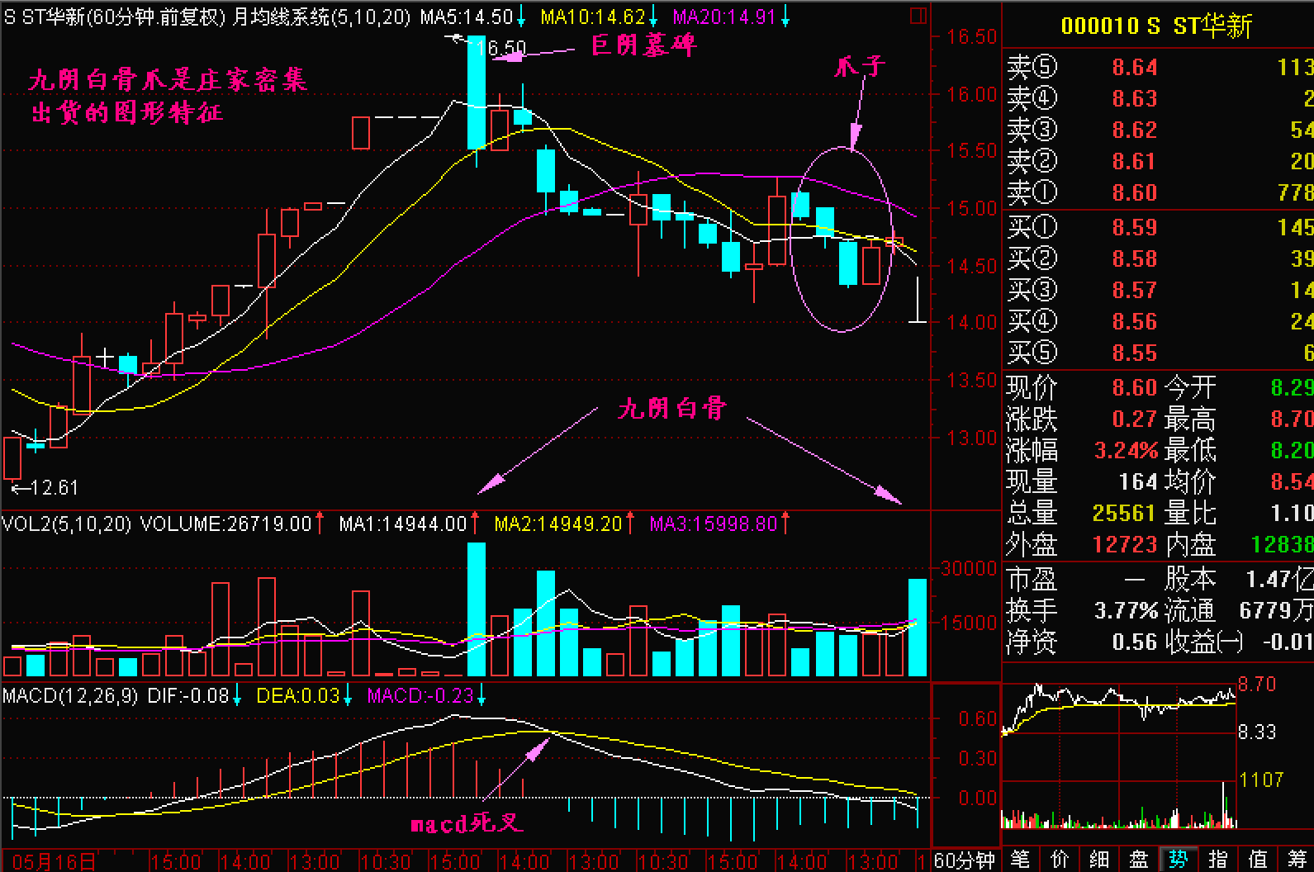Click the MA20:14.91 indicator label
The height and width of the screenshot is (872, 1314).
(723, 17)
